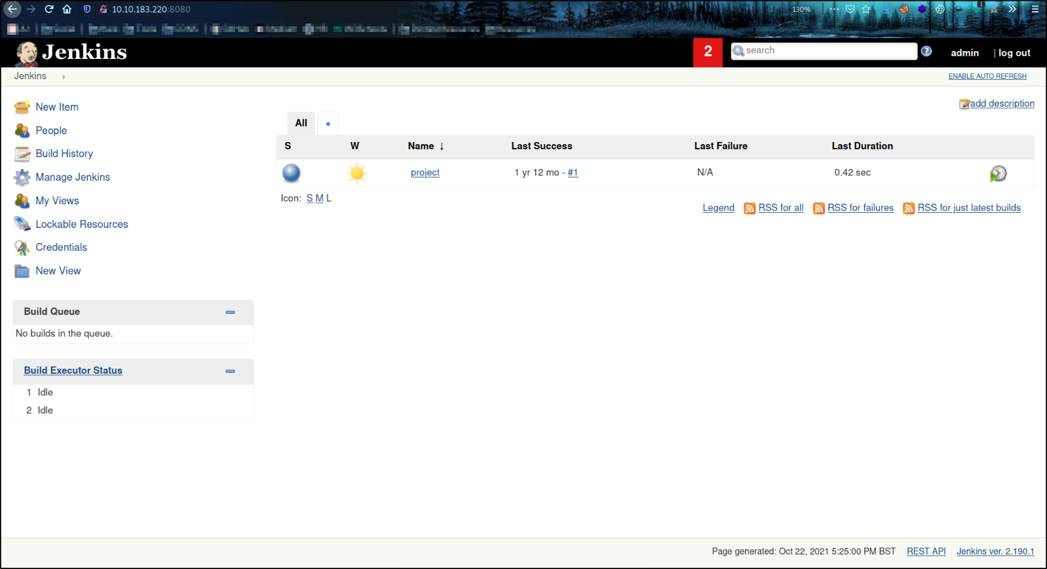Click the RSS for failures feed icon
Viewport: 1047px width, 569px height.
pos(819,208)
